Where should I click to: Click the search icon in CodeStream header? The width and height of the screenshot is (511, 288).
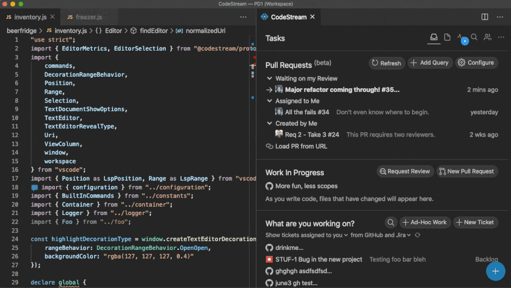[474, 37]
